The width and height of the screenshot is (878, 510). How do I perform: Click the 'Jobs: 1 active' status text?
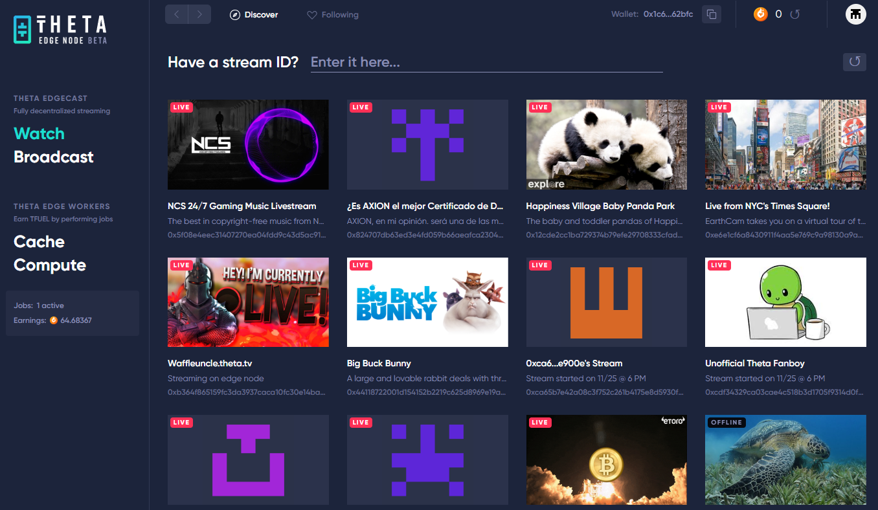[x=39, y=305]
